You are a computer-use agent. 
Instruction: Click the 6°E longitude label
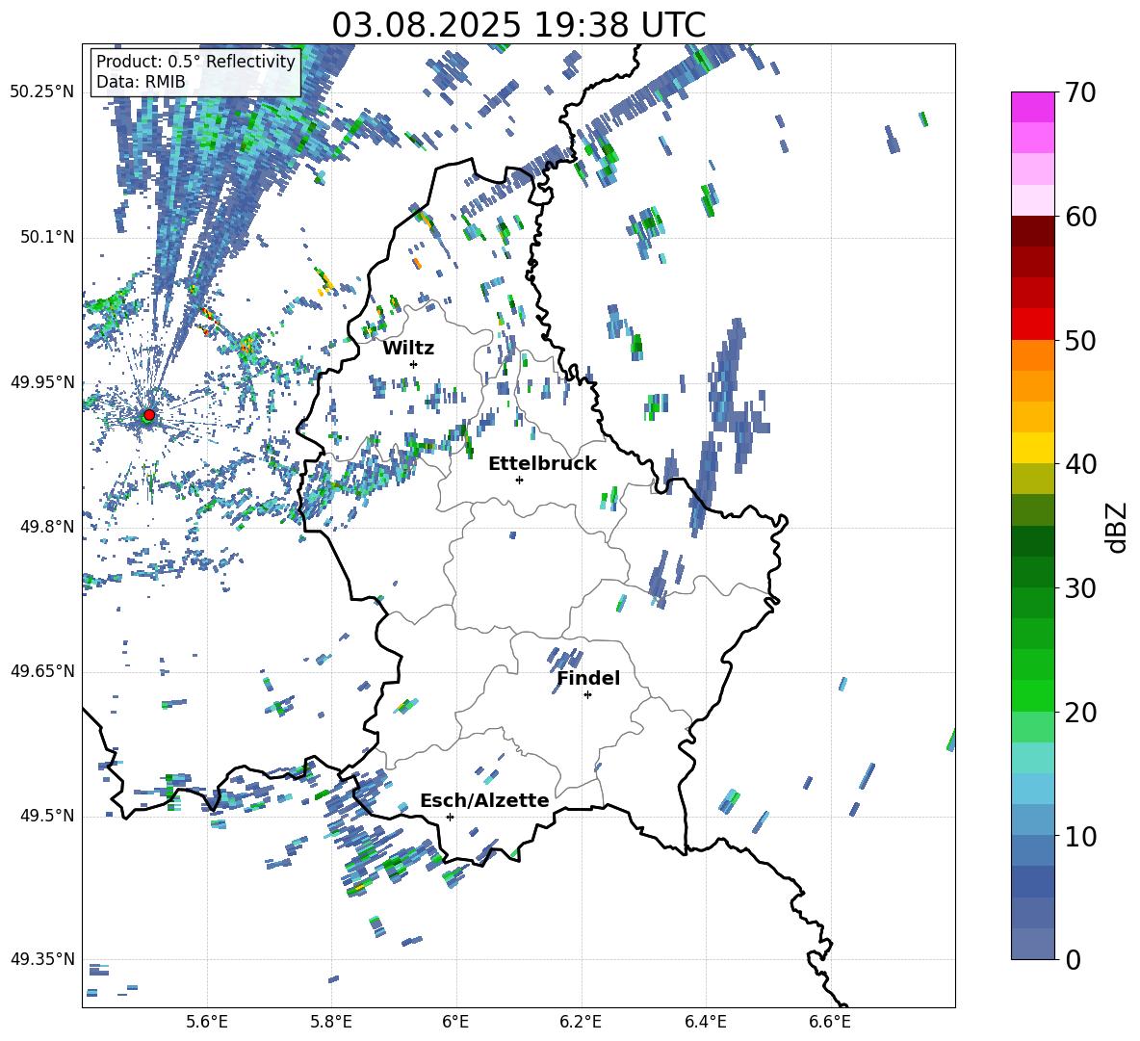455,1023
